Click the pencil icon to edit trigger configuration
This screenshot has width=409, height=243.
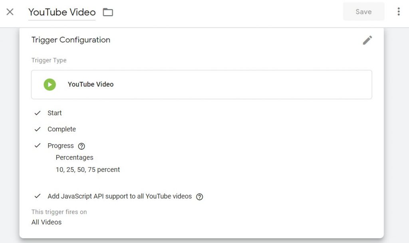tap(367, 40)
